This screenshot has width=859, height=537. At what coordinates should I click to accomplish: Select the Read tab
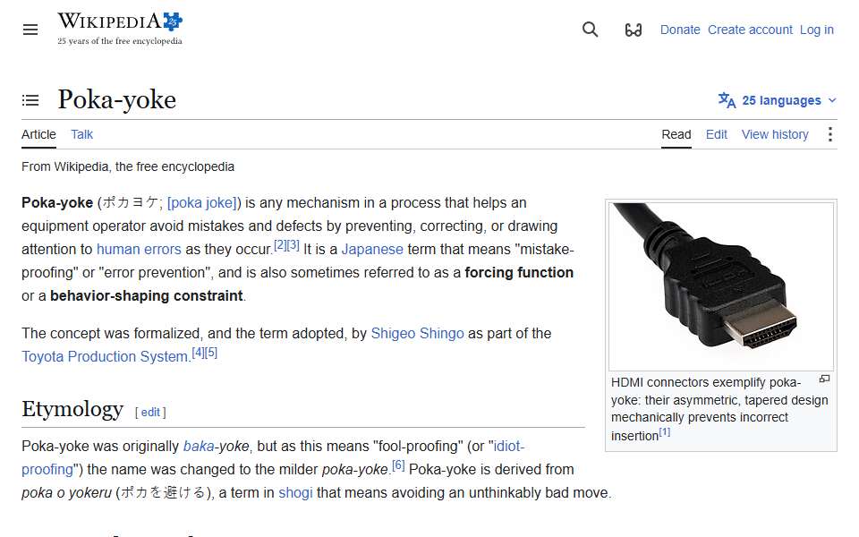pyautogui.click(x=676, y=134)
